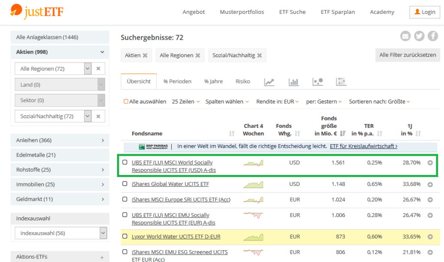The image size is (444, 262).
Task: Expand the Anleihen (366) category
Action: pos(60,140)
